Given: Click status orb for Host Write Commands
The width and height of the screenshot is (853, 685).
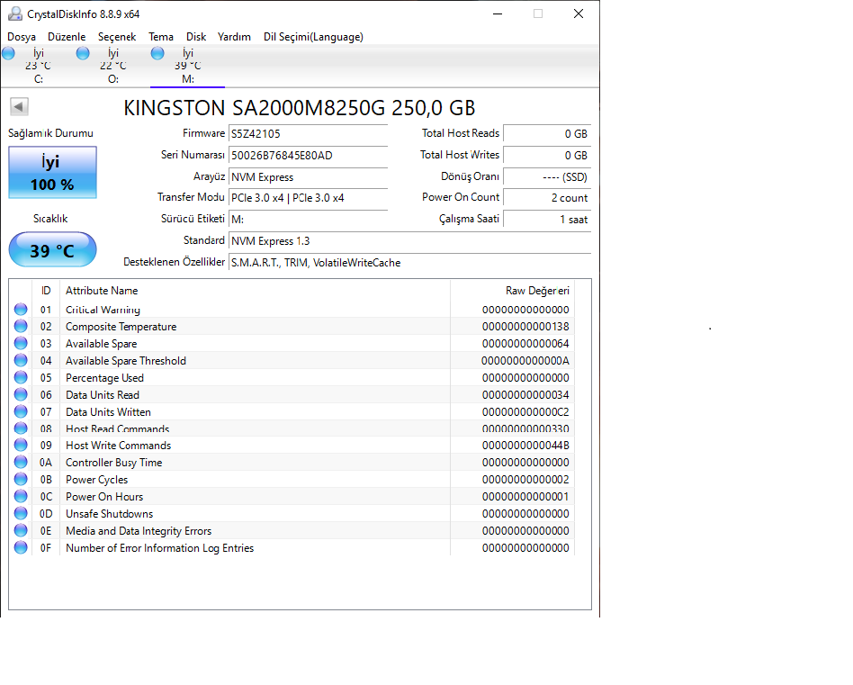Looking at the screenshot, I should 21,445.
